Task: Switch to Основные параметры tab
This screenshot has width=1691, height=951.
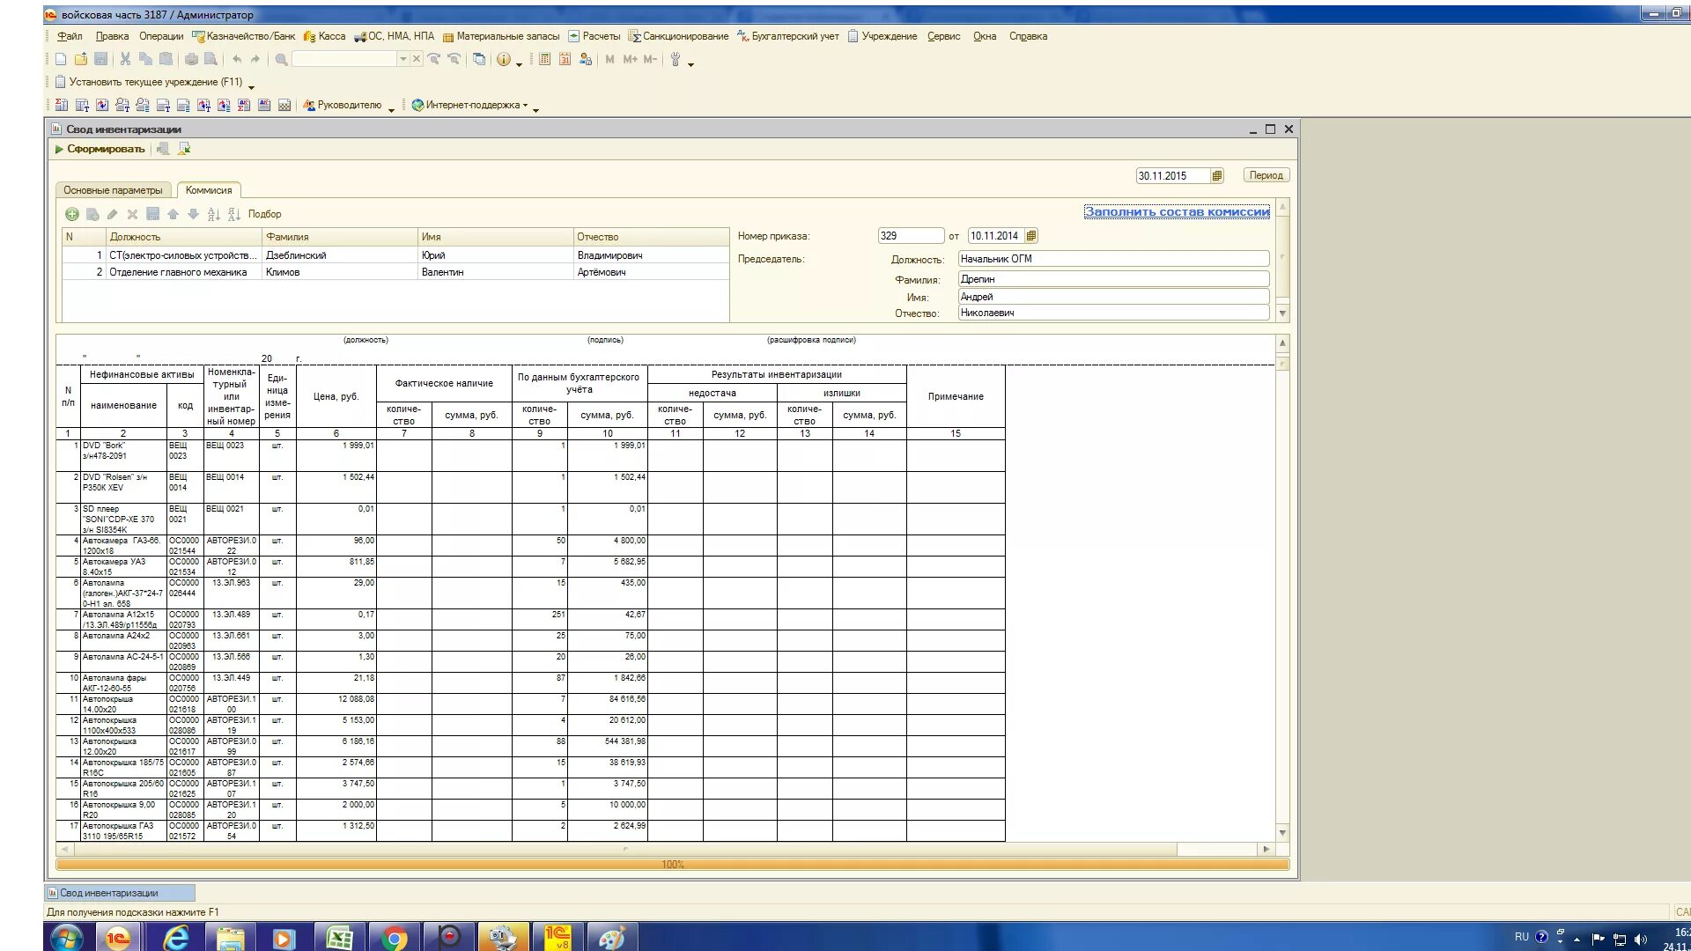Action: [x=113, y=190]
